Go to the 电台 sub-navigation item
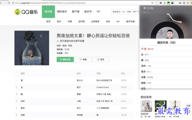This screenshot has height=120, width=192. 108,22
